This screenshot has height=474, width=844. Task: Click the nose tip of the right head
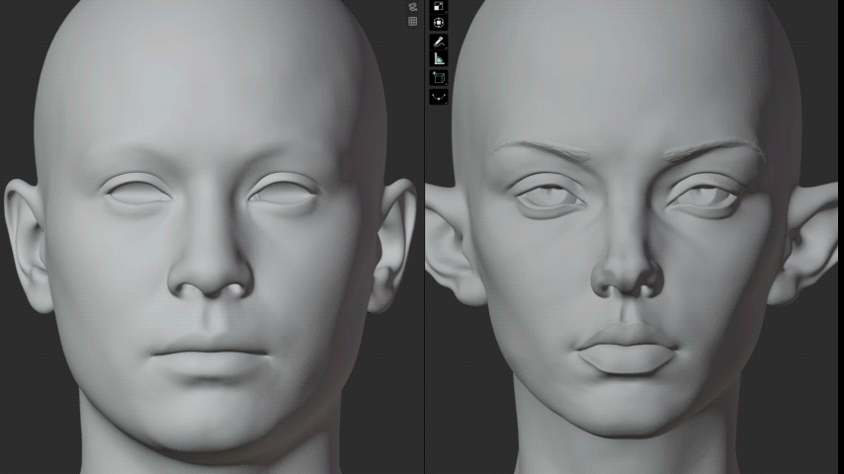(x=628, y=277)
